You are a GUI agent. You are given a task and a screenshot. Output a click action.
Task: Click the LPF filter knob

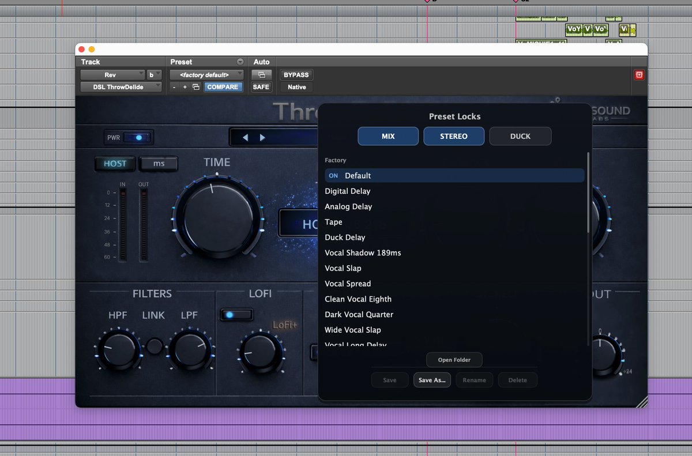click(x=189, y=350)
